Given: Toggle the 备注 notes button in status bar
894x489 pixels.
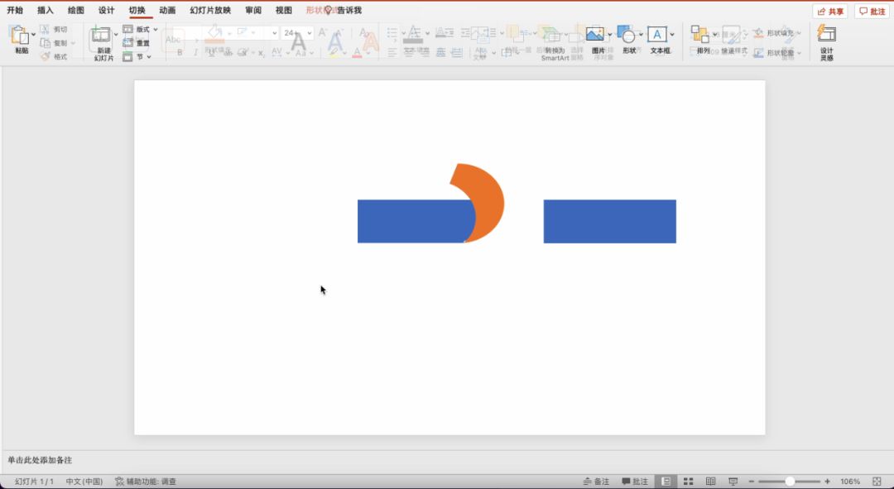Looking at the screenshot, I should click(596, 482).
